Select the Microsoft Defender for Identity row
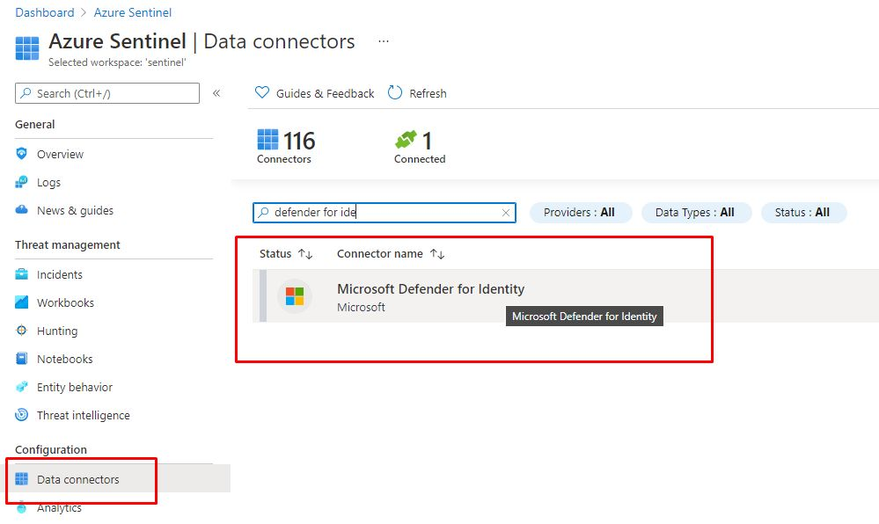This screenshot has height=524, width=879. click(430, 296)
